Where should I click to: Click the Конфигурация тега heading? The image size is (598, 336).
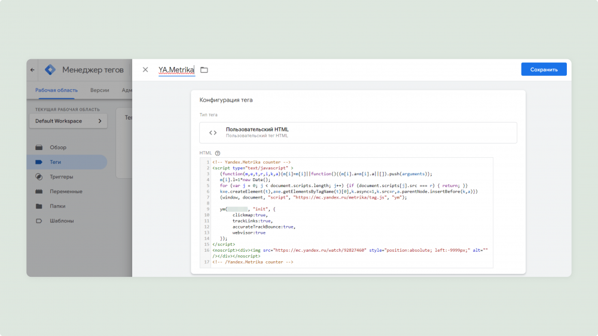[x=226, y=100]
